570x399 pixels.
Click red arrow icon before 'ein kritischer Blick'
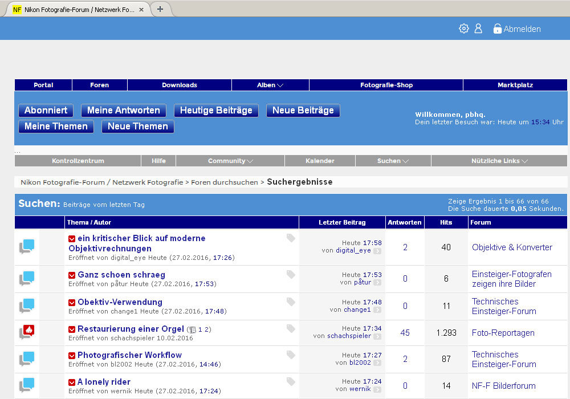72,239
